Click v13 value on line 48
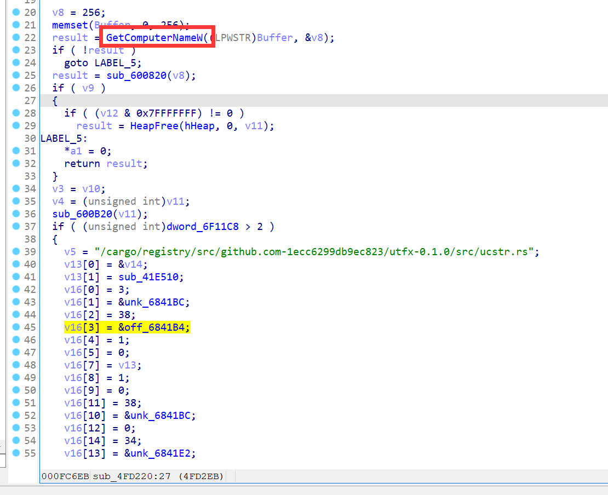Image resolution: width=608 pixels, height=495 pixels. (x=127, y=365)
